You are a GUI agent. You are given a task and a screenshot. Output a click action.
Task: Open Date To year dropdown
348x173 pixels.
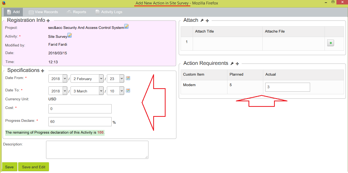(58, 91)
